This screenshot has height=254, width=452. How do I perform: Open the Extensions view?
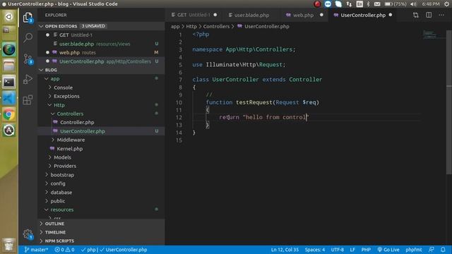(28, 100)
